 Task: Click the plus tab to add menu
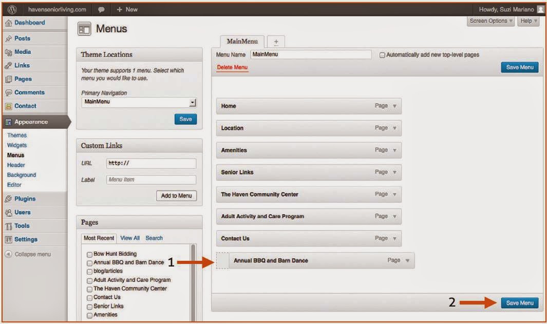pos(276,42)
